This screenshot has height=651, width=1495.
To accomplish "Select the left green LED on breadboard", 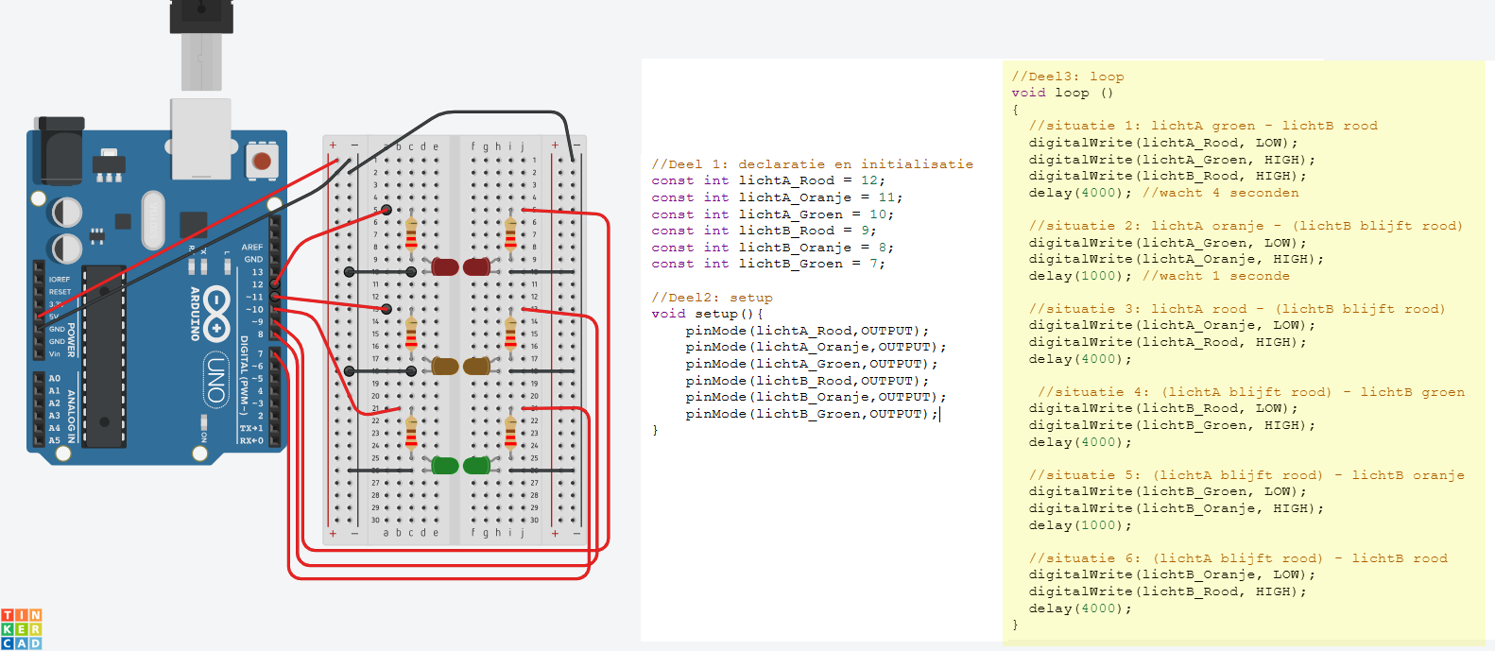I will pos(445,465).
